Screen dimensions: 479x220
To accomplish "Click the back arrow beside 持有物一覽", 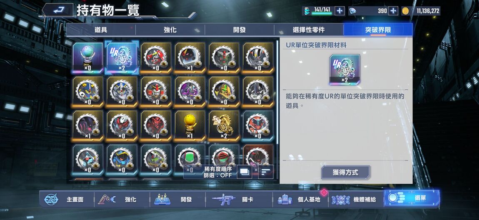I will click(x=57, y=10).
